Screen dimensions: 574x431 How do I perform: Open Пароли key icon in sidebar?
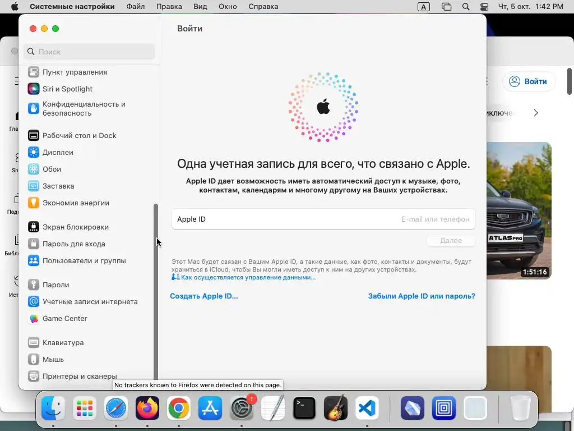pyautogui.click(x=33, y=285)
